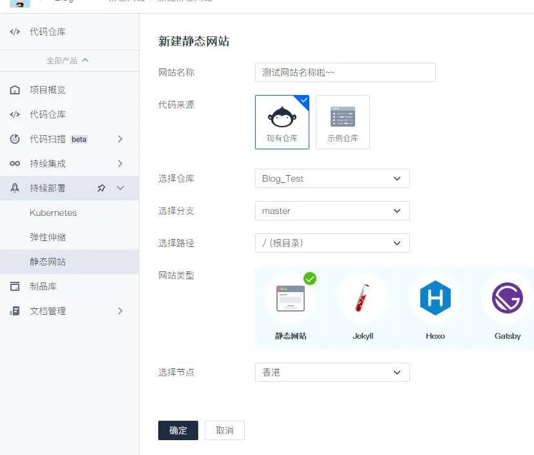534x455 pixels.
Task: Open the 香港 node dropdown
Action: coord(332,372)
